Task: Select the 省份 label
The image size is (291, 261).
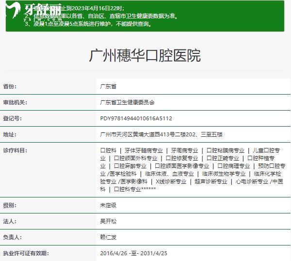Action: point(10,86)
